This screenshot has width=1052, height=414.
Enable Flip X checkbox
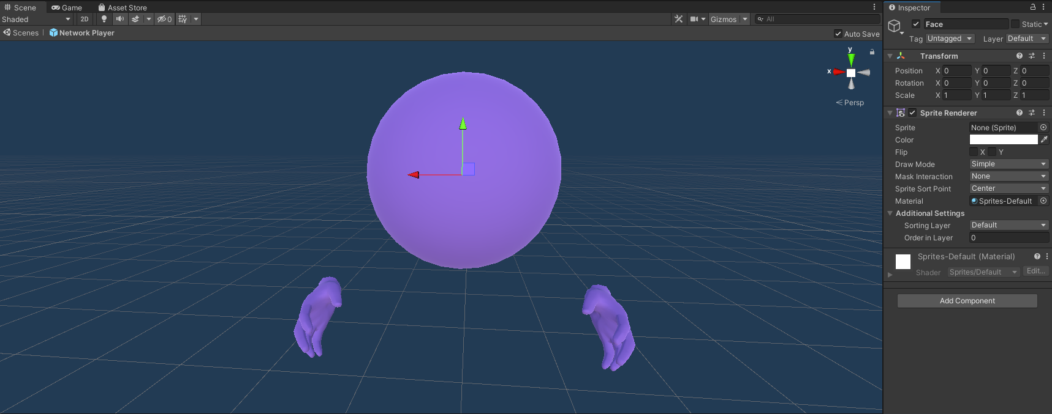[x=974, y=152]
